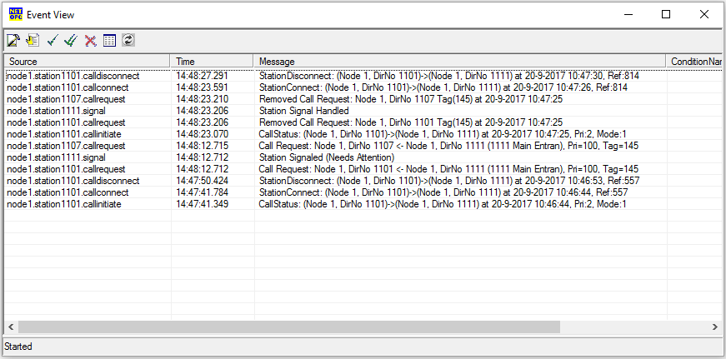
Task: Click time cell 14:48:23.206 of signal row
Action: (202, 111)
